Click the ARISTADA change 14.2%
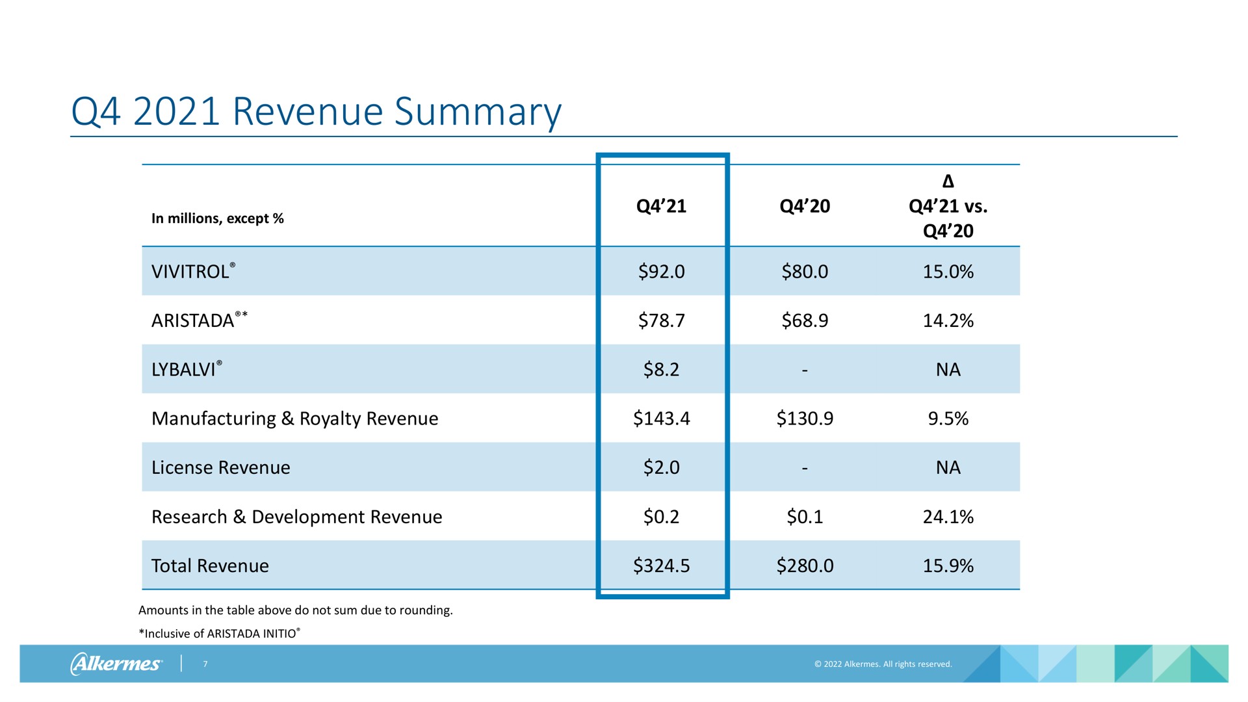 948,320
